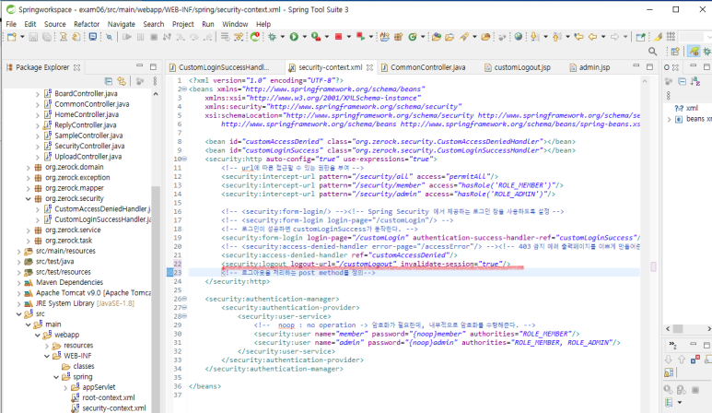Viewport: 712px width, 413px height.
Task: Click the Save icon in the toolbar
Action: tap(33, 37)
